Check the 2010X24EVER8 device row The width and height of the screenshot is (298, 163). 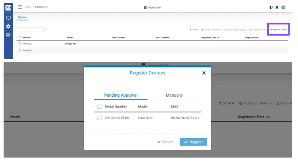click(x=99, y=118)
